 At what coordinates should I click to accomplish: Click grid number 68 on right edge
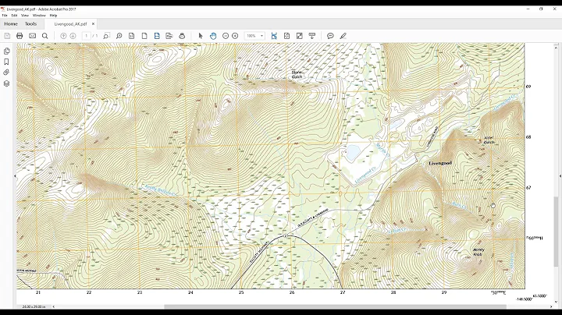pos(528,137)
